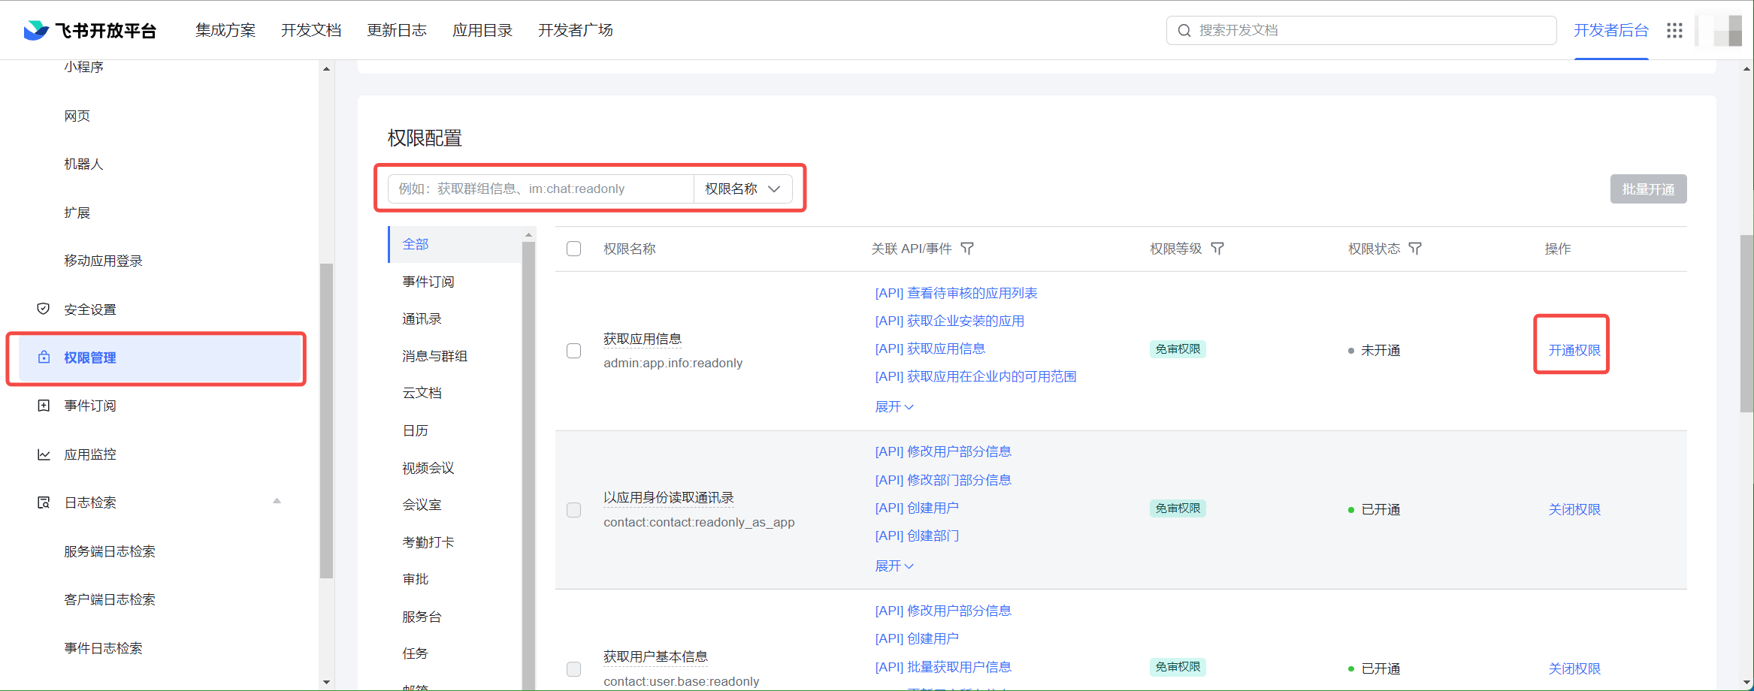
Task: Open the app grid launcher icon
Action: (1674, 30)
